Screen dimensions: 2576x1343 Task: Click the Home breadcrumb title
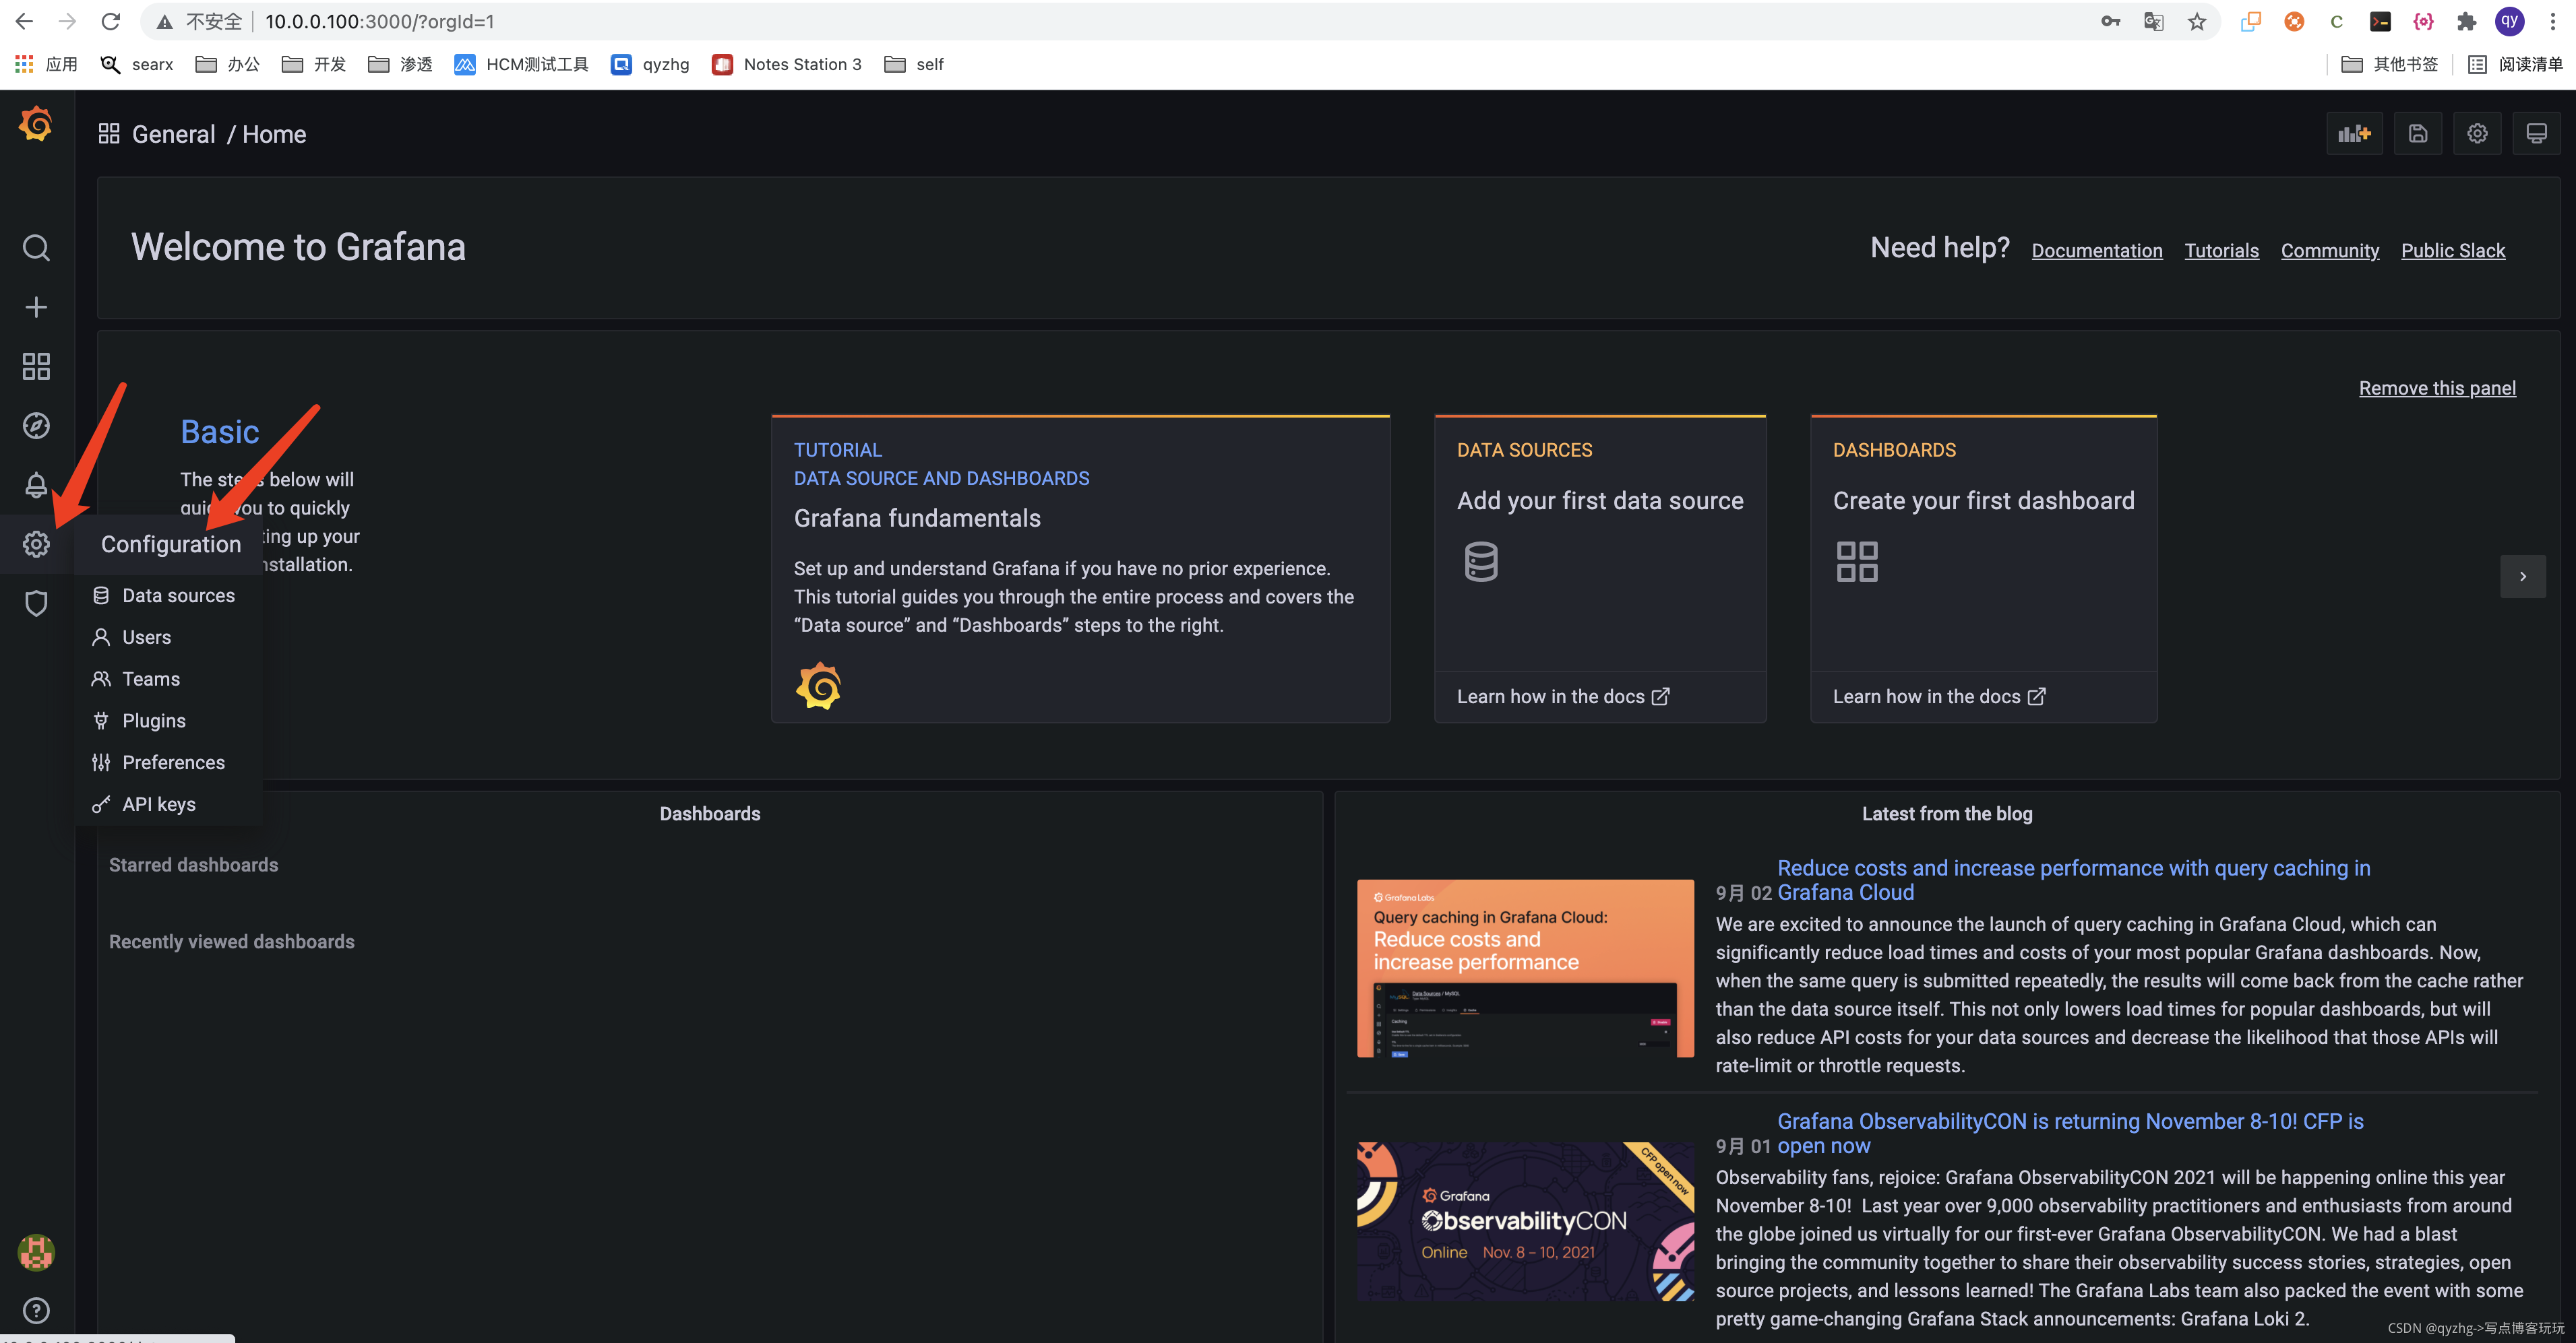point(274,134)
